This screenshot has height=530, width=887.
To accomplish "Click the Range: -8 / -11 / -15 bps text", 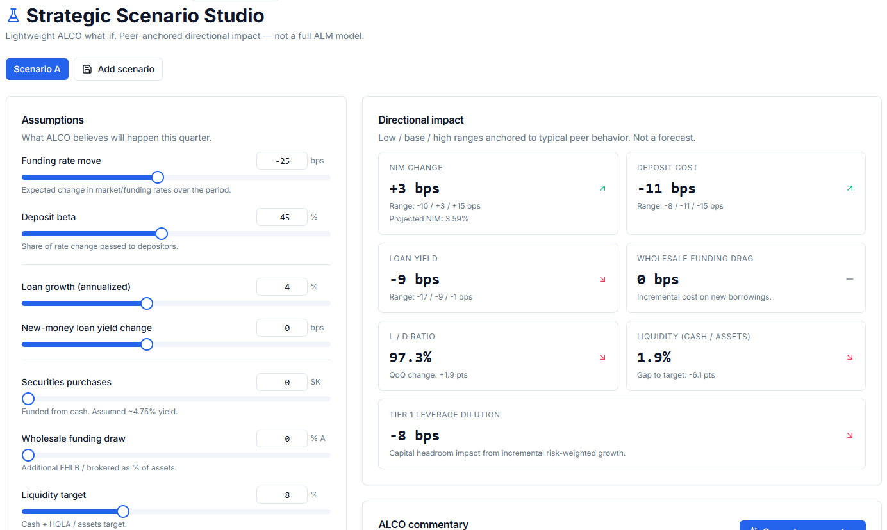I will (680, 206).
